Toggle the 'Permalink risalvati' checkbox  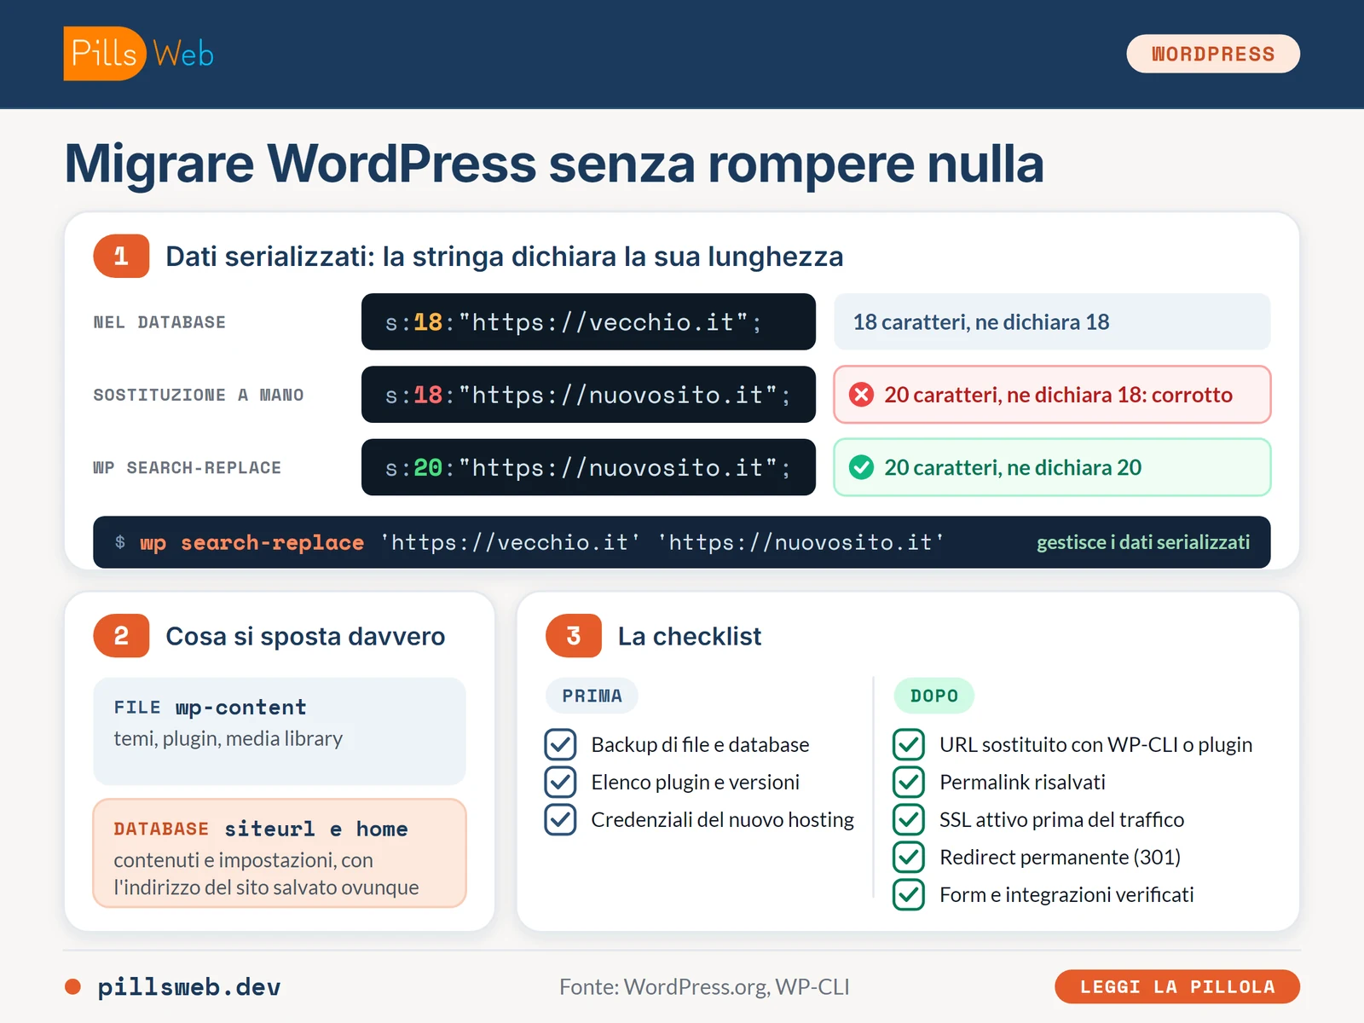[x=909, y=782]
